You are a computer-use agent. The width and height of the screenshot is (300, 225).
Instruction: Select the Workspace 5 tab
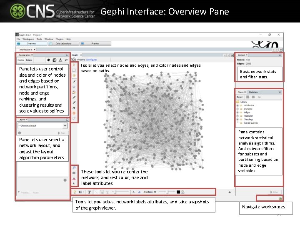tap(26, 50)
